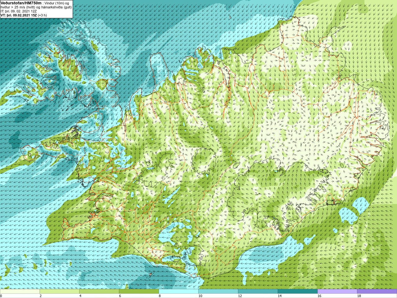This screenshot has width=397, height=298.
Task: Select the dark green 6–8 m/s legend swatch
Action: click(139, 291)
